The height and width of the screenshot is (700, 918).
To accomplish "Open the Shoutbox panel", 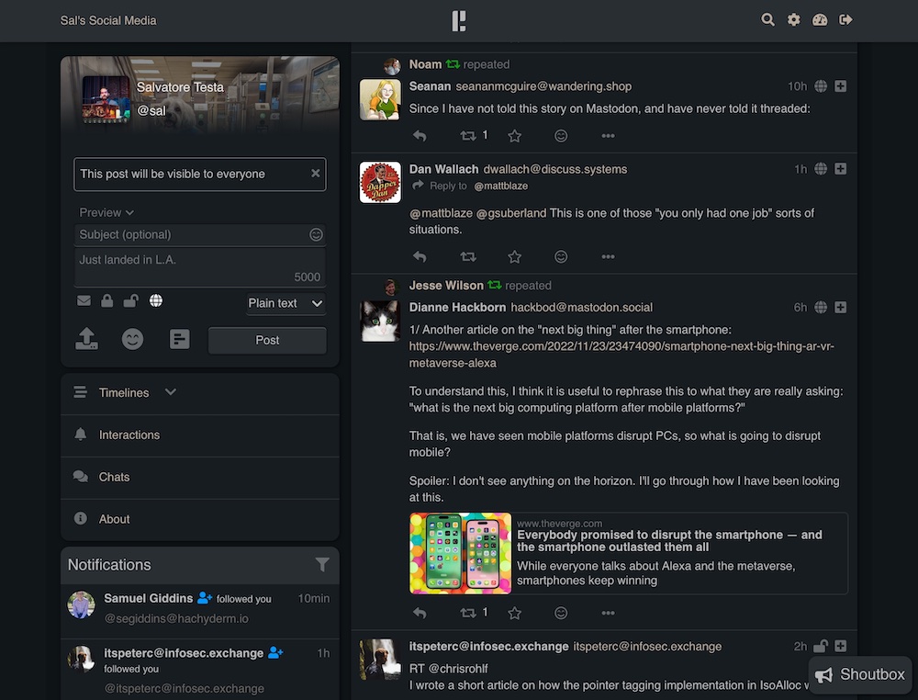I will (860, 674).
